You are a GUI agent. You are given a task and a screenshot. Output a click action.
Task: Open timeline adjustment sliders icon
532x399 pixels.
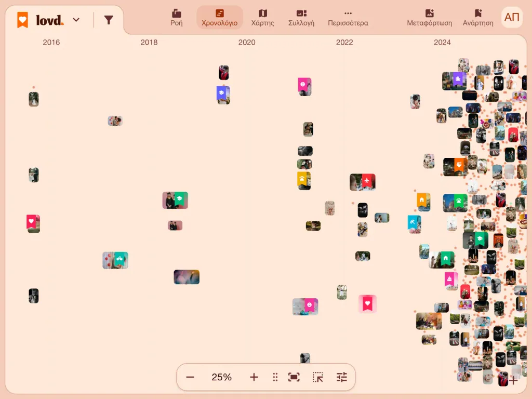pyautogui.click(x=342, y=377)
